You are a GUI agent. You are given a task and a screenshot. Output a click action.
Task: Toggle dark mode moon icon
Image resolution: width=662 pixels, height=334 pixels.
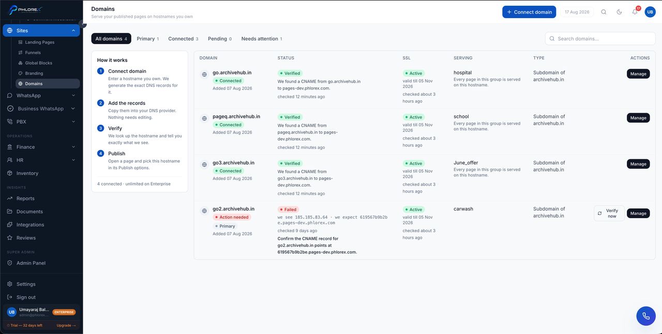pyautogui.click(x=619, y=12)
